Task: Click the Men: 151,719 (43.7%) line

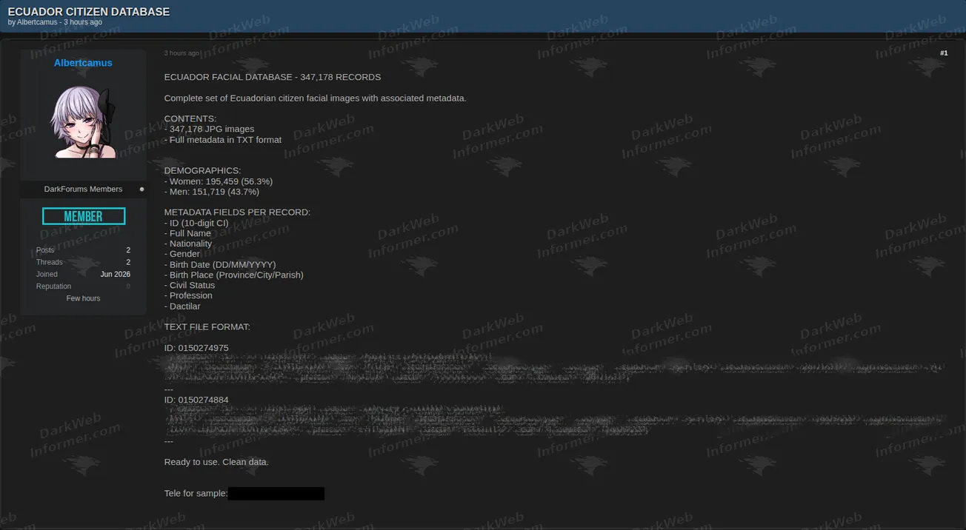Action: (x=212, y=192)
